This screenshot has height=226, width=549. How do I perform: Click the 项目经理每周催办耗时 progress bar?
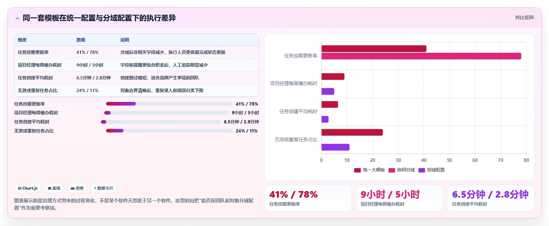pyautogui.click(x=166, y=113)
